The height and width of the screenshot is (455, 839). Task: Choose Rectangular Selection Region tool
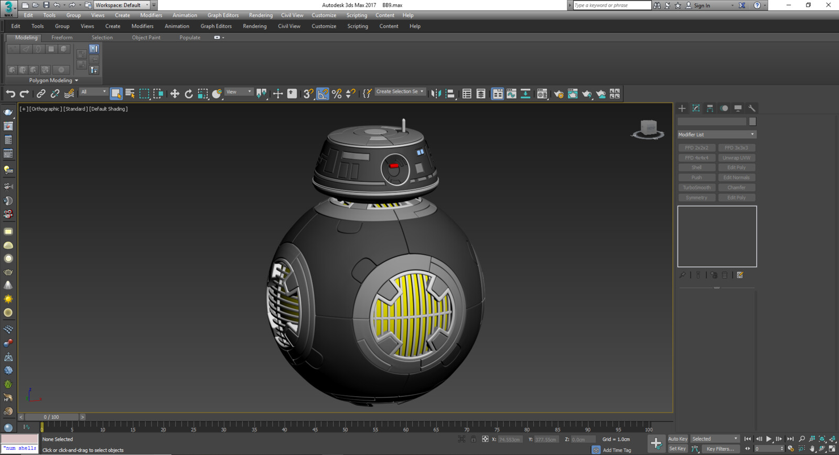[144, 94]
